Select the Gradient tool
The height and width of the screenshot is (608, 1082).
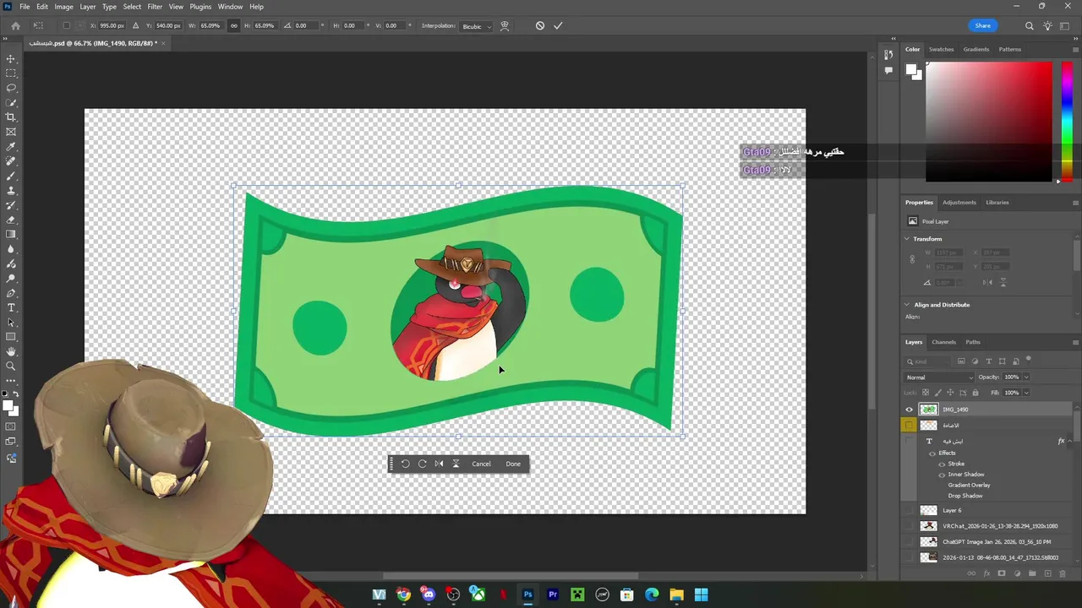coord(11,235)
